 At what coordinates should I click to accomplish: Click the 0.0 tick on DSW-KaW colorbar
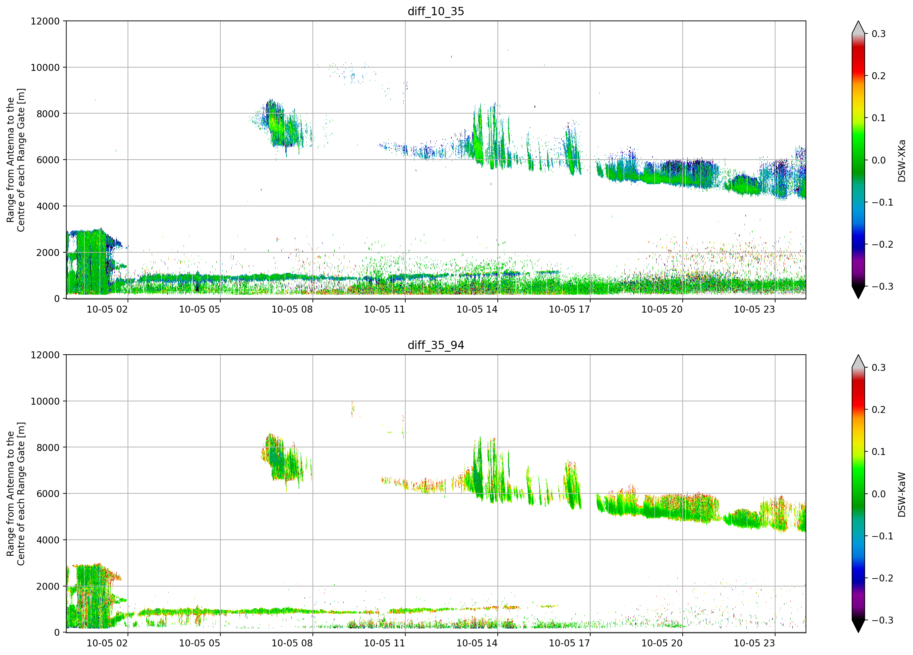tap(879, 494)
